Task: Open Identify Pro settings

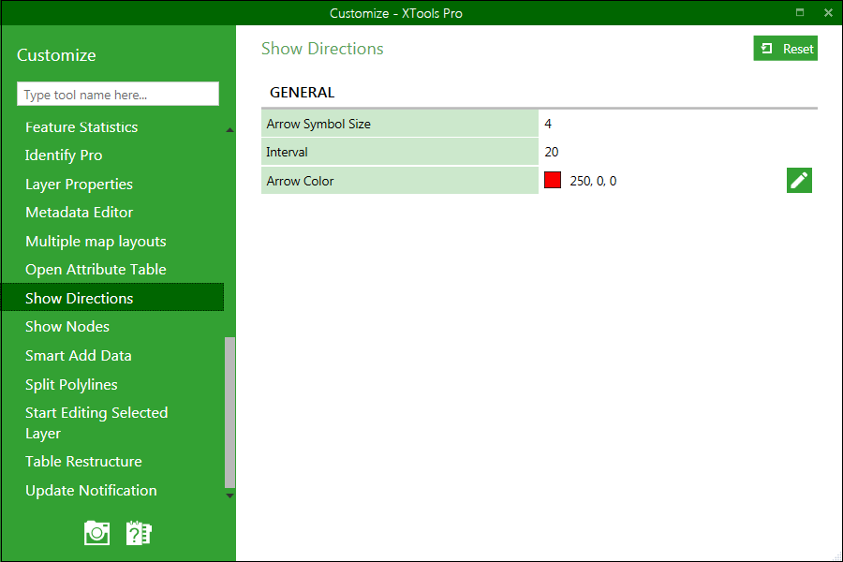Action: [64, 155]
